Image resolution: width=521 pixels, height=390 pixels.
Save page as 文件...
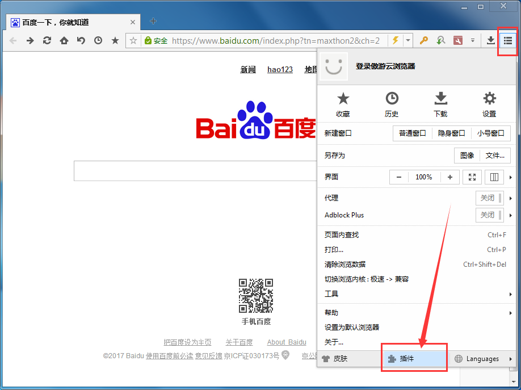pyautogui.click(x=495, y=156)
